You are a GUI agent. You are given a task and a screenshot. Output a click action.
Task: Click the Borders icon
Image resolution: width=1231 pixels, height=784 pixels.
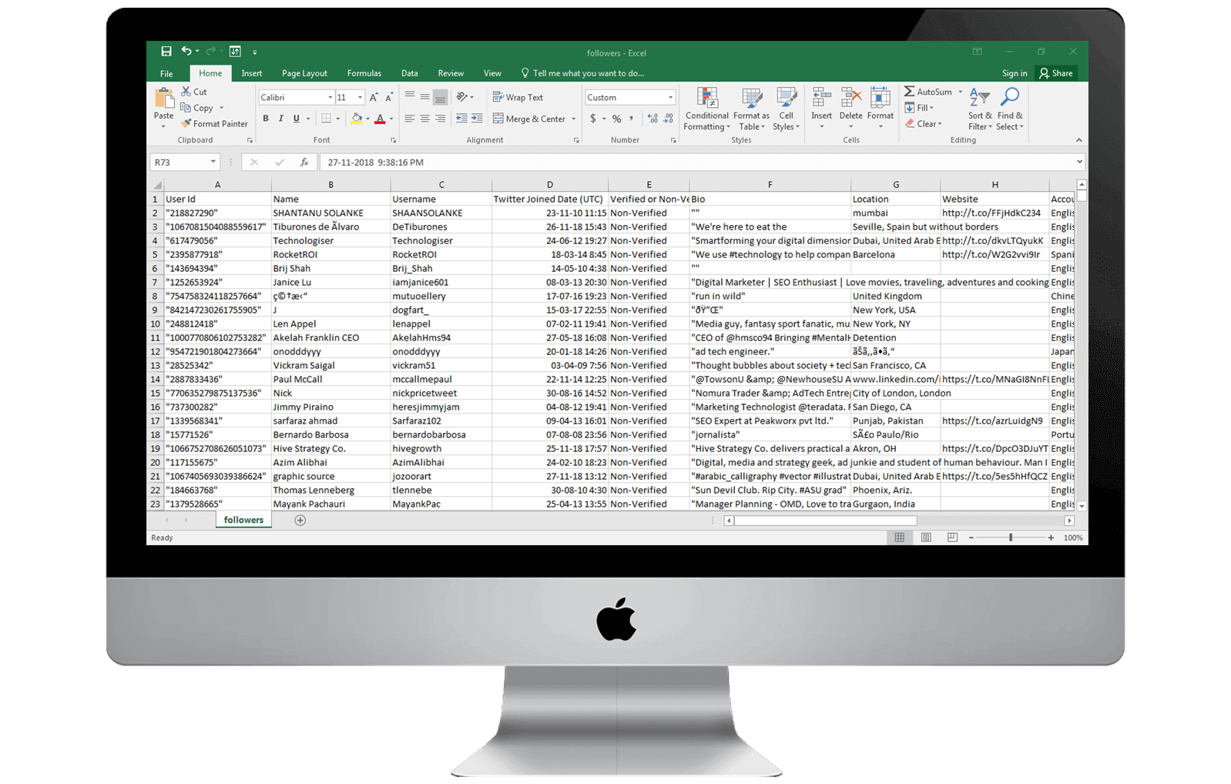click(326, 119)
